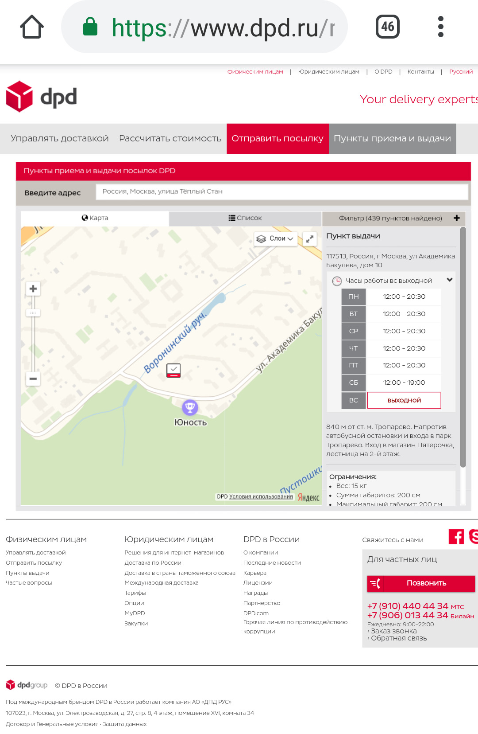Click the pickup info panel scrollbar

(463, 347)
